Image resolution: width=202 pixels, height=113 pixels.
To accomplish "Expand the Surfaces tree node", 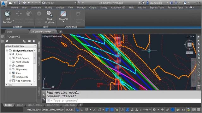I will point(10,66).
